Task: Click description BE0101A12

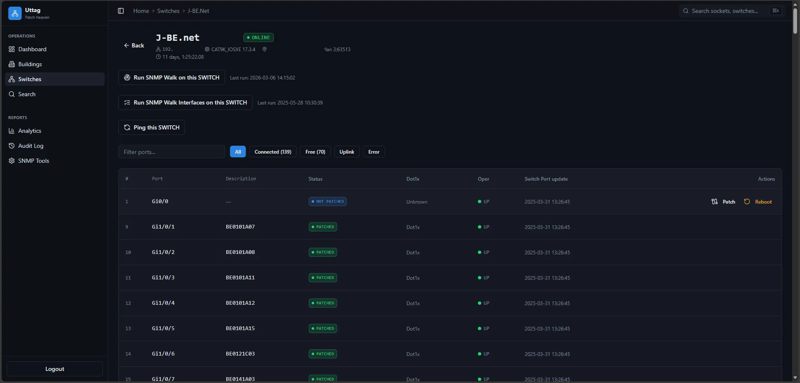Action: 240,303
